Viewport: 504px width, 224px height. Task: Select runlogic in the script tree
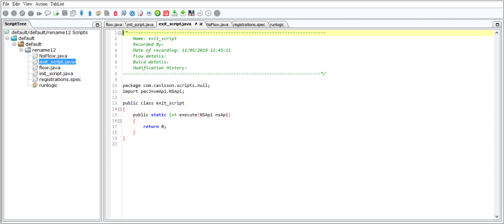[x=48, y=85]
